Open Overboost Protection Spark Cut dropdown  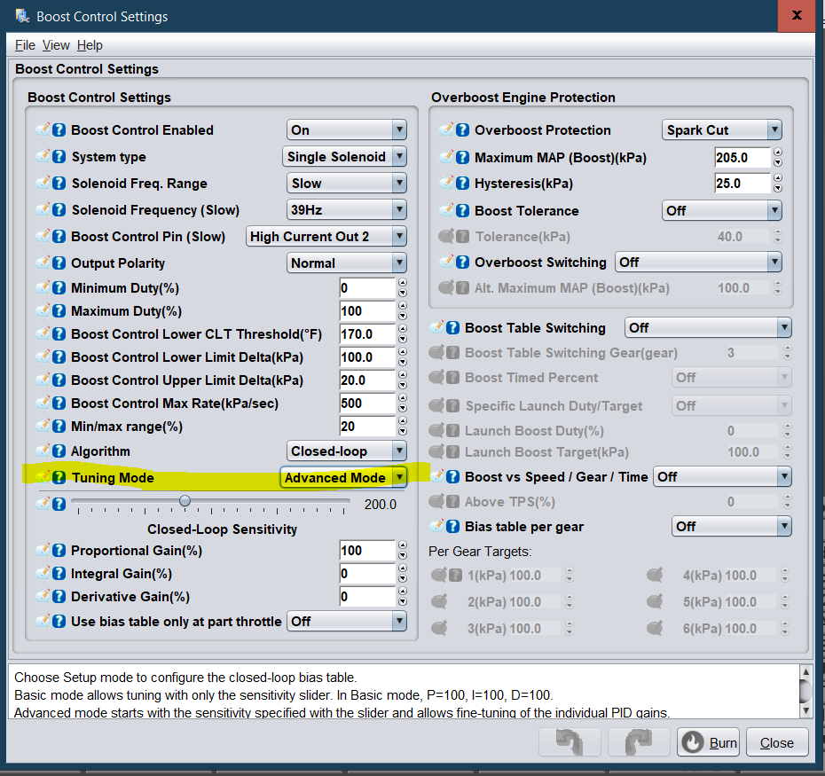click(x=721, y=130)
